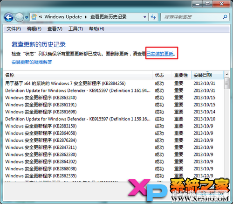
Task: Click the vertical scrollbar thumb
Action: 227,83
